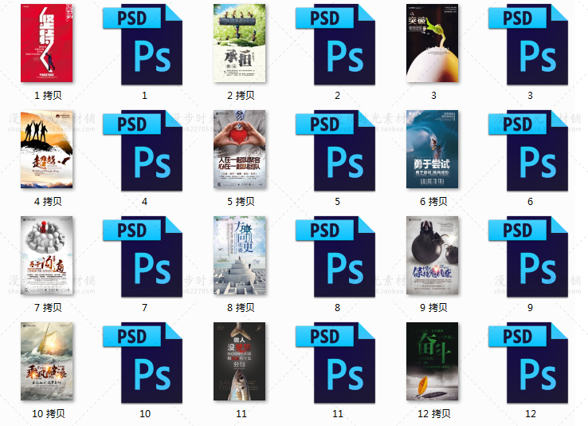This screenshot has width=588, height=426.
Task: Select the red poster thumbnail 1 拷贝
Action: (48, 43)
